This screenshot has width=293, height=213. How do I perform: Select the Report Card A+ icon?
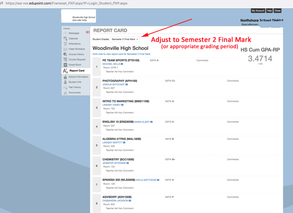tap(65, 71)
